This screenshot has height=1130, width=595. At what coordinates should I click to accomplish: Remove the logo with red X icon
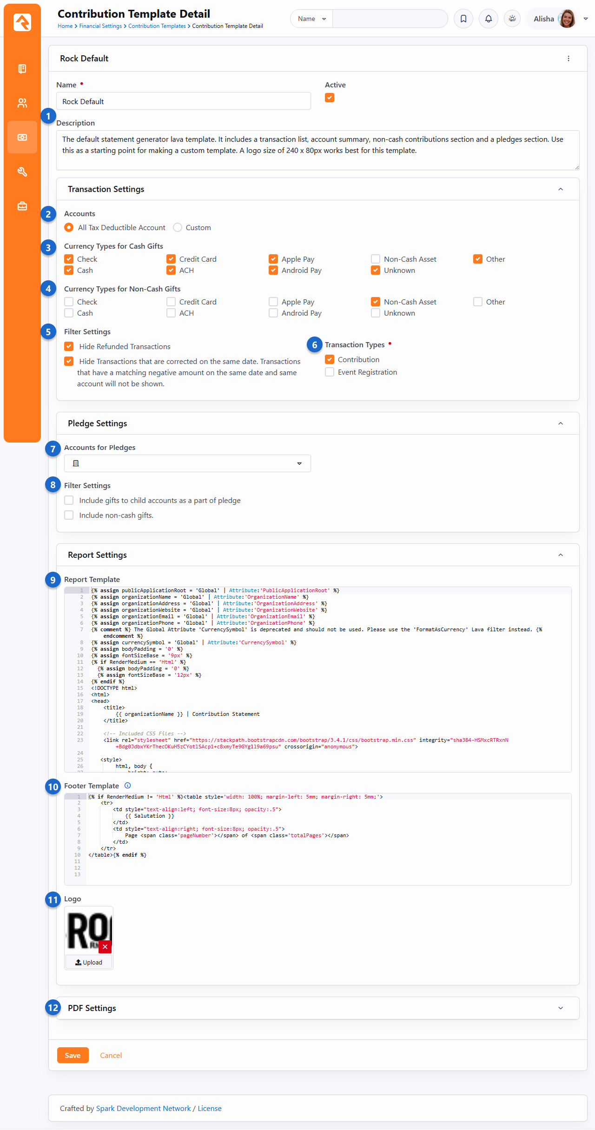point(105,947)
